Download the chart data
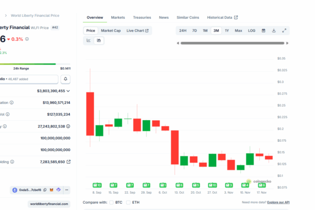The height and width of the screenshot is (210, 315). click(274, 30)
